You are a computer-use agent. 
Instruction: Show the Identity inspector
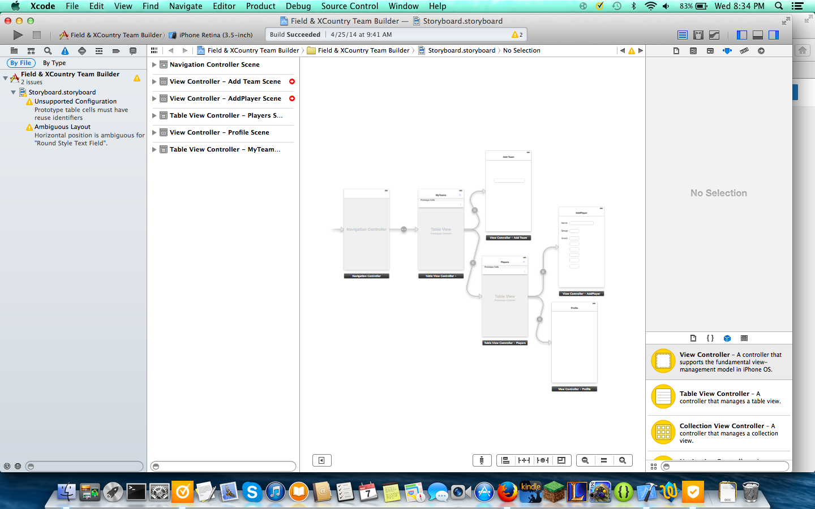(710, 51)
